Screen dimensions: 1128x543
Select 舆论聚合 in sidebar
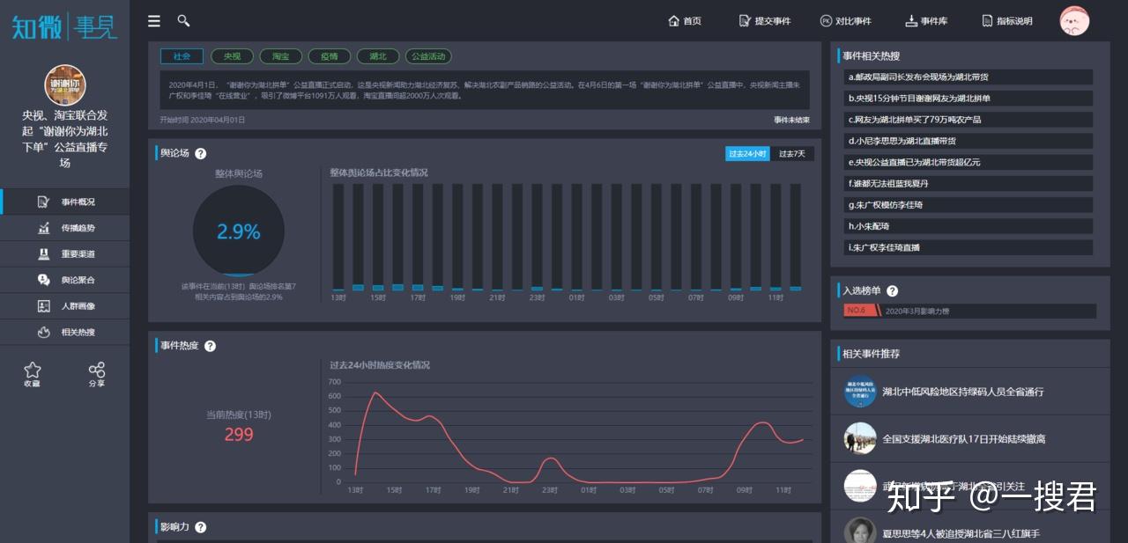pyautogui.click(x=65, y=280)
